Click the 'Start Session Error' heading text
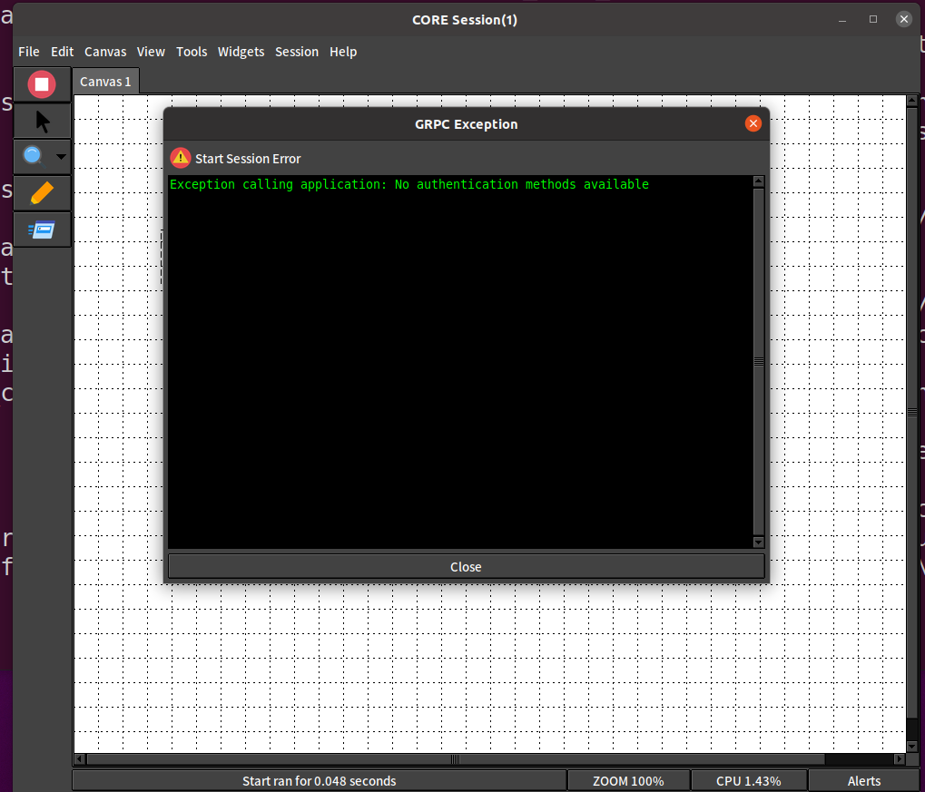 248,159
